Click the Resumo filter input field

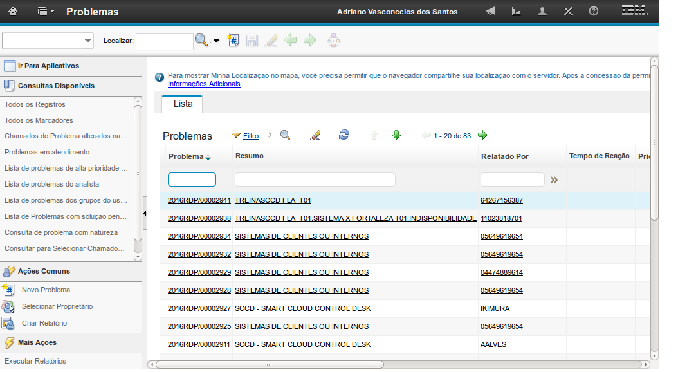pyautogui.click(x=315, y=180)
